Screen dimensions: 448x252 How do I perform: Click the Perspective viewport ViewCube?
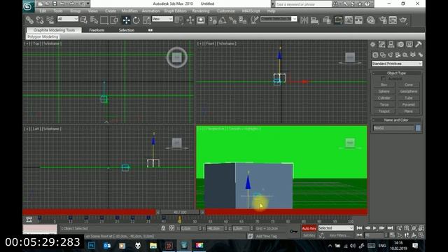(x=350, y=142)
